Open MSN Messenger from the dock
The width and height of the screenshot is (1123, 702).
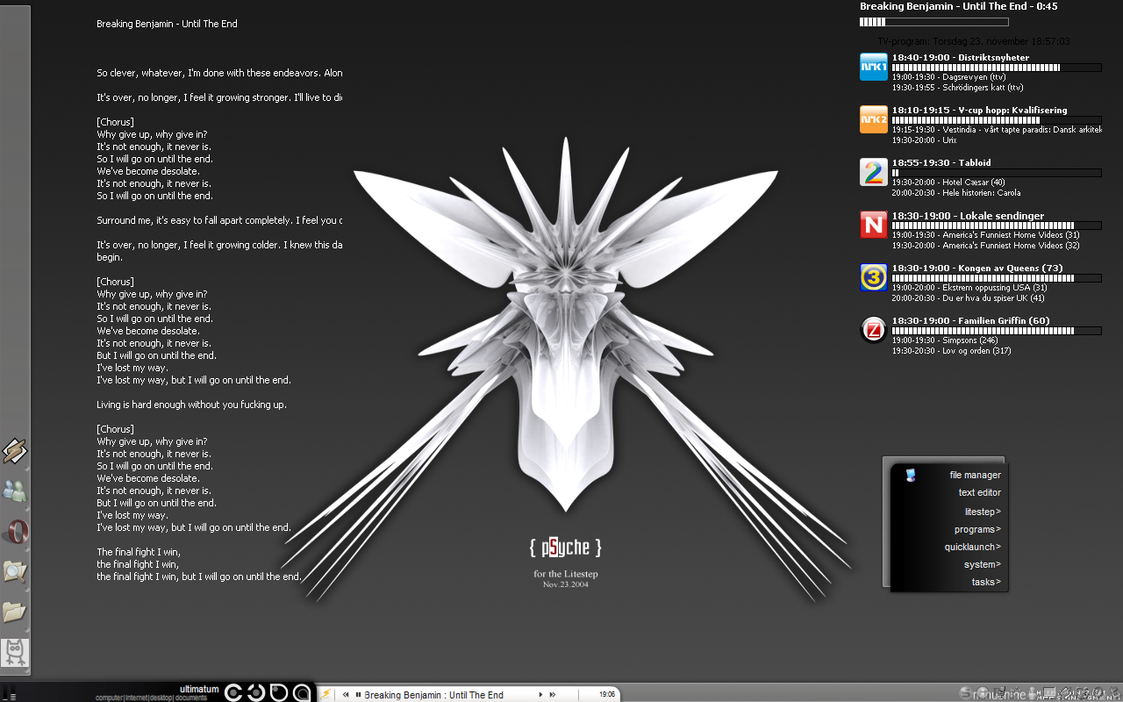tap(15, 491)
